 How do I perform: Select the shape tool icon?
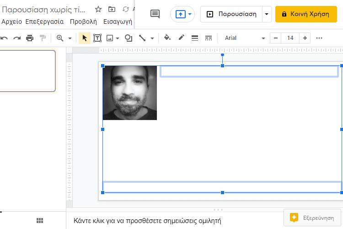[x=129, y=38]
